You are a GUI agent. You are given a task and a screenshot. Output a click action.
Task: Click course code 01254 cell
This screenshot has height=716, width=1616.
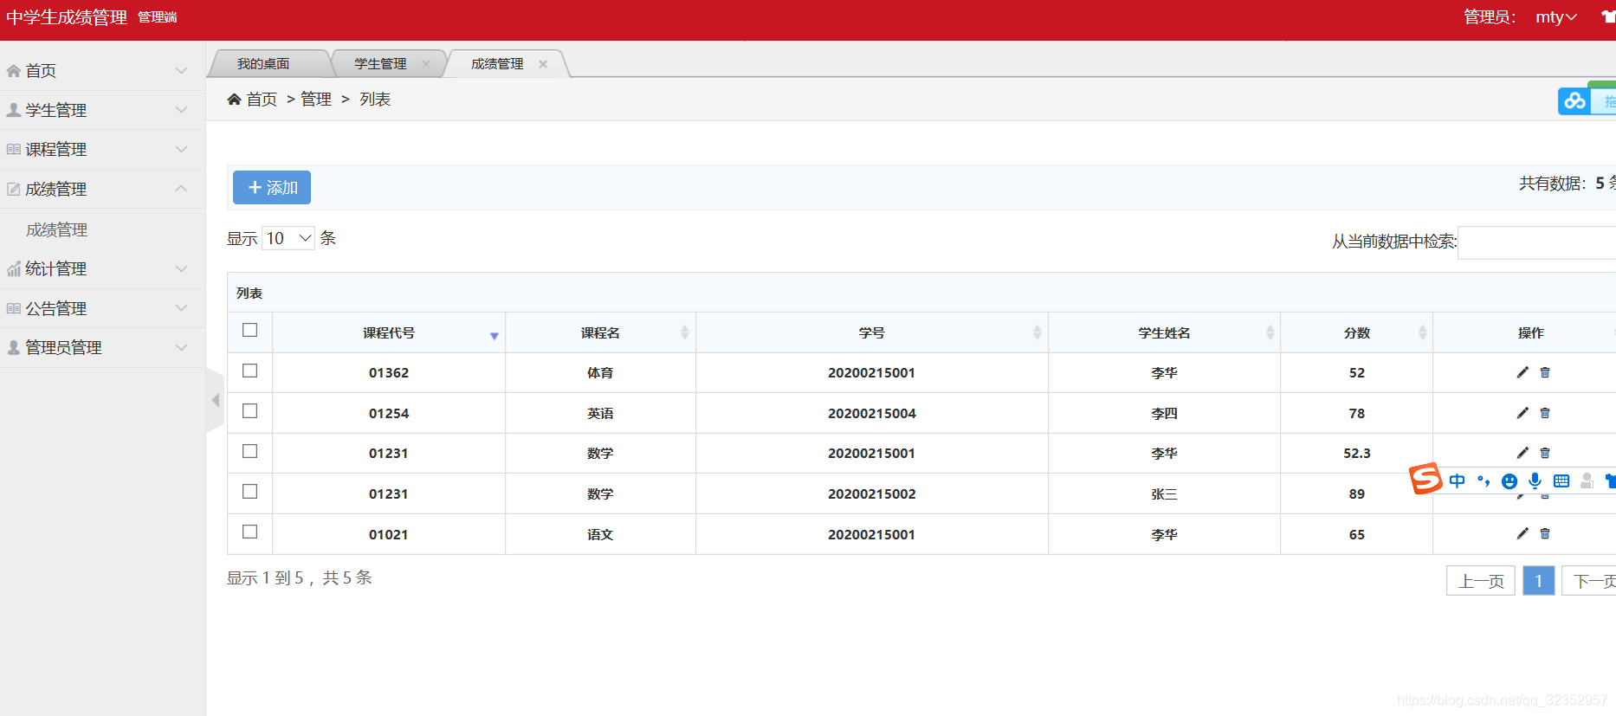point(389,413)
